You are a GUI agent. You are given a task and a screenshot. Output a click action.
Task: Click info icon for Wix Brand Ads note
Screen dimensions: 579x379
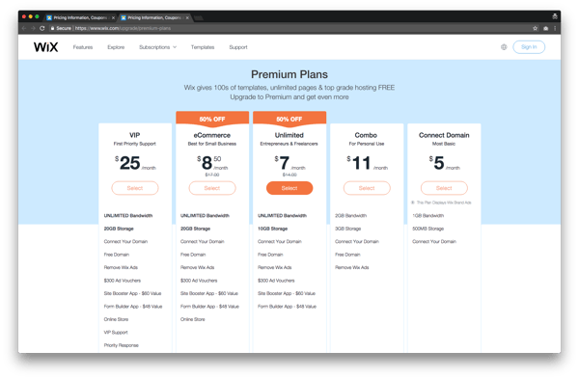pyautogui.click(x=413, y=203)
